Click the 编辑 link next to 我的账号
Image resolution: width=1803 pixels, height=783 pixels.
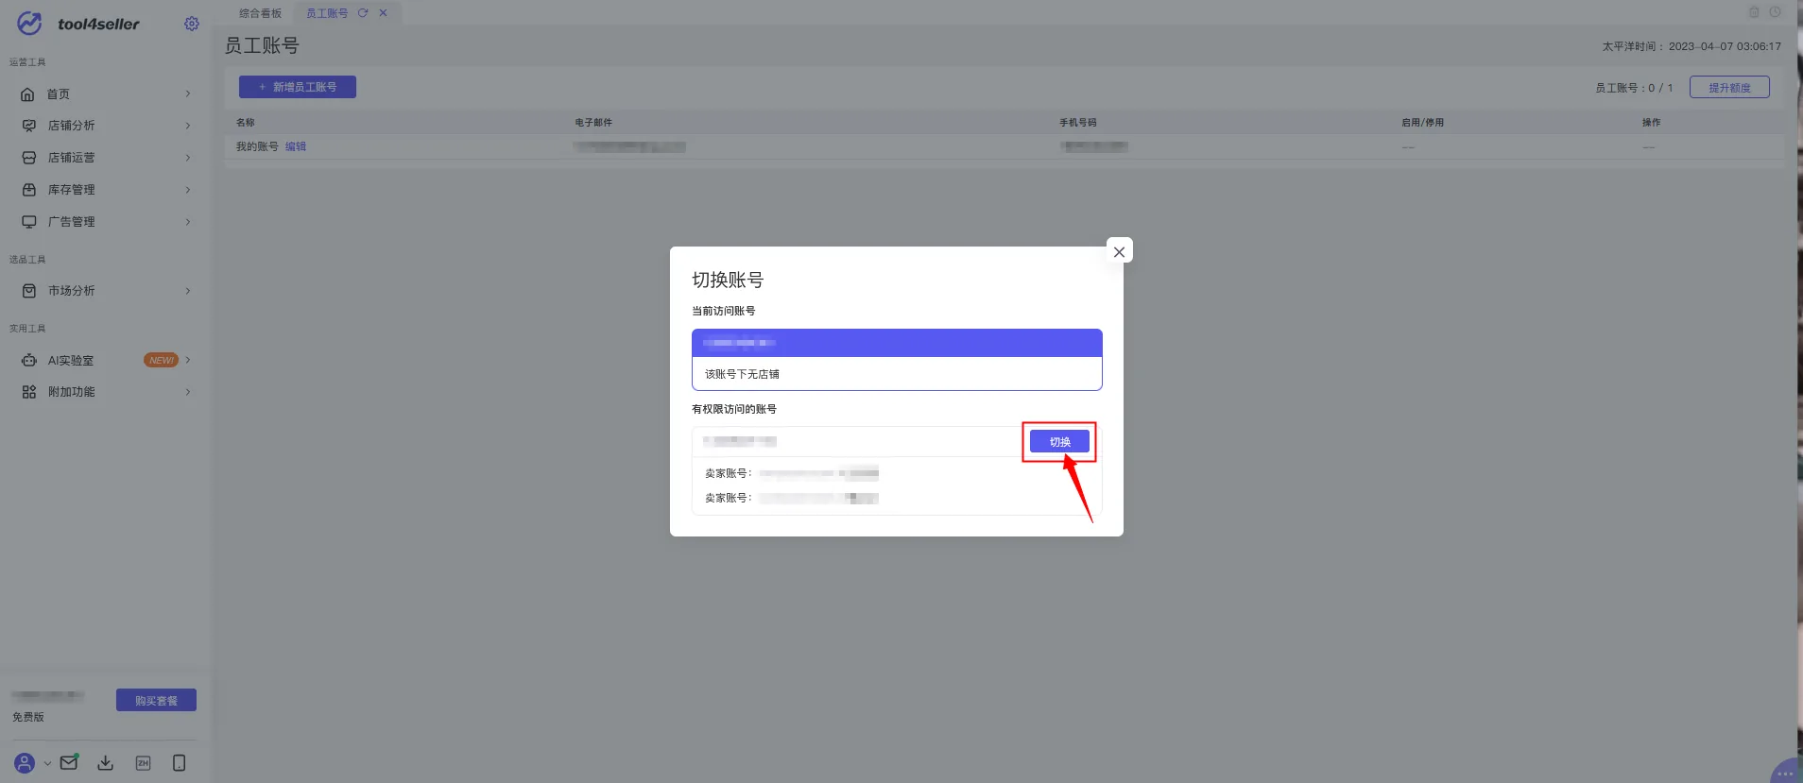tap(296, 146)
